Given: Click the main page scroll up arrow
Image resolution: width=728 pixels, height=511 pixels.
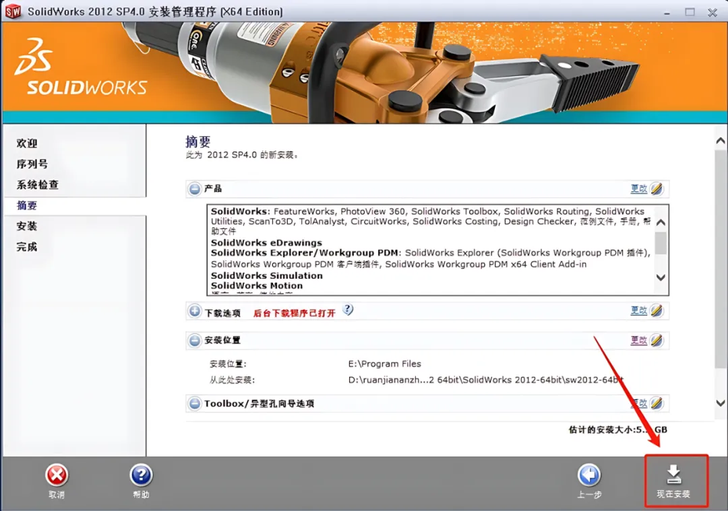Looking at the screenshot, I should point(721,141).
